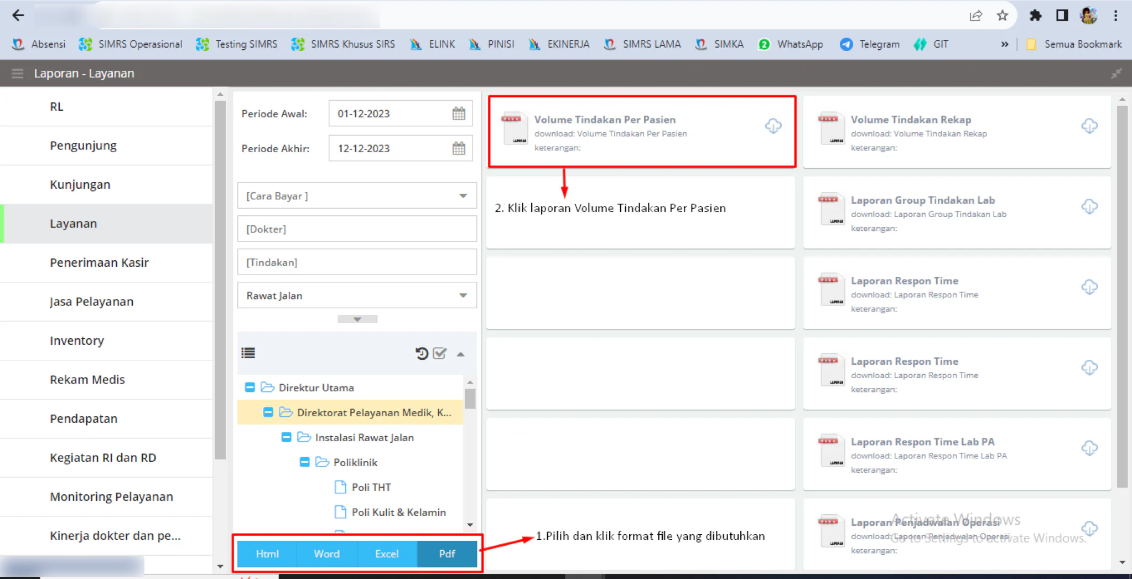Click the reset history icon above the tree

[x=422, y=353]
